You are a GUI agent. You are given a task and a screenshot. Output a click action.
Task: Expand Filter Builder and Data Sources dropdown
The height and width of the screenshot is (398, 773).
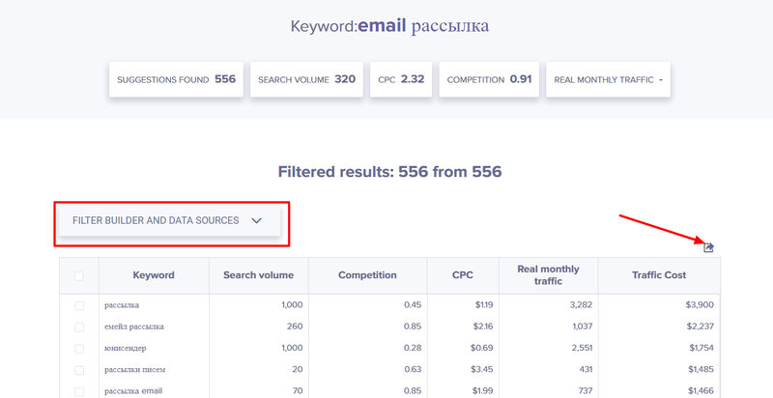pos(169,220)
